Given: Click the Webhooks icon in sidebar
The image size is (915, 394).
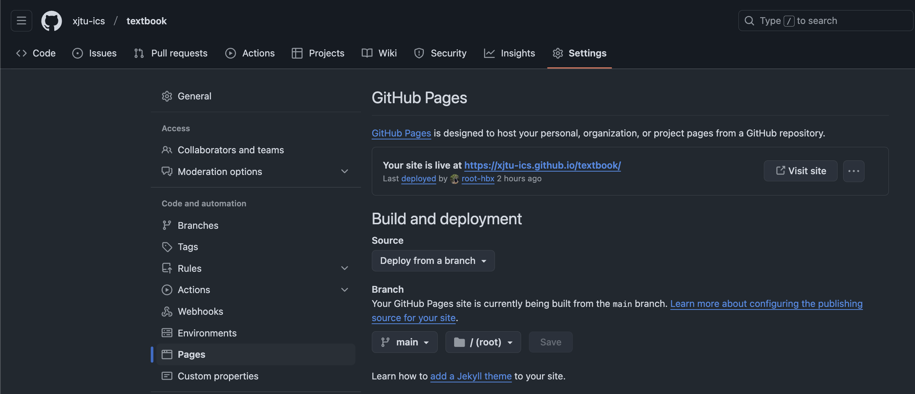Looking at the screenshot, I should [167, 312].
